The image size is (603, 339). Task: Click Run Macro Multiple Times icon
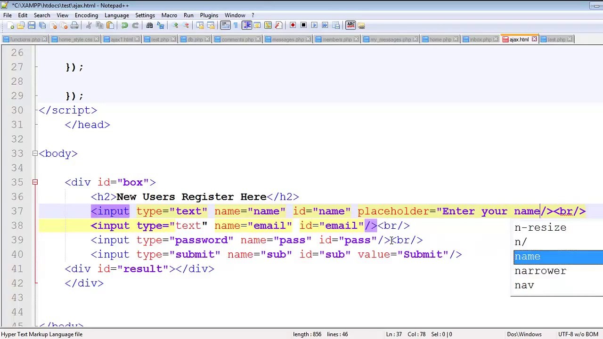tap(325, 25)
